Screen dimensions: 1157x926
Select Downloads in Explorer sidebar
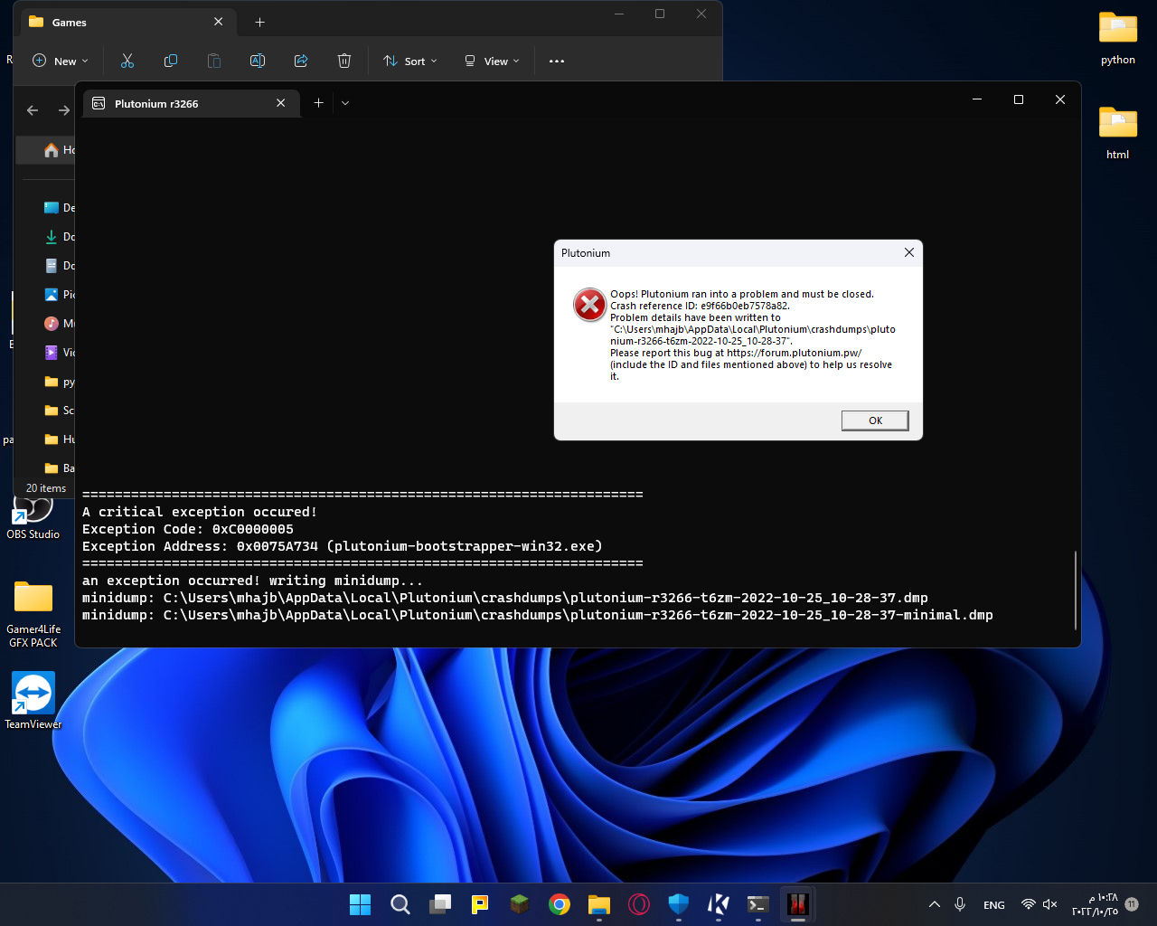click(x=59, y=237)
